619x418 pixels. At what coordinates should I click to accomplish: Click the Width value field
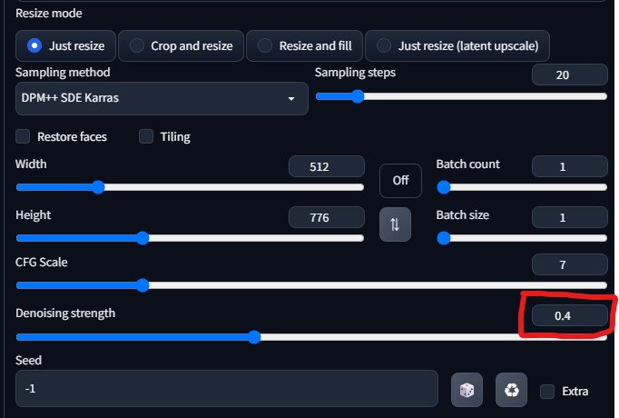pyautogui.click(x=326, y=166)
